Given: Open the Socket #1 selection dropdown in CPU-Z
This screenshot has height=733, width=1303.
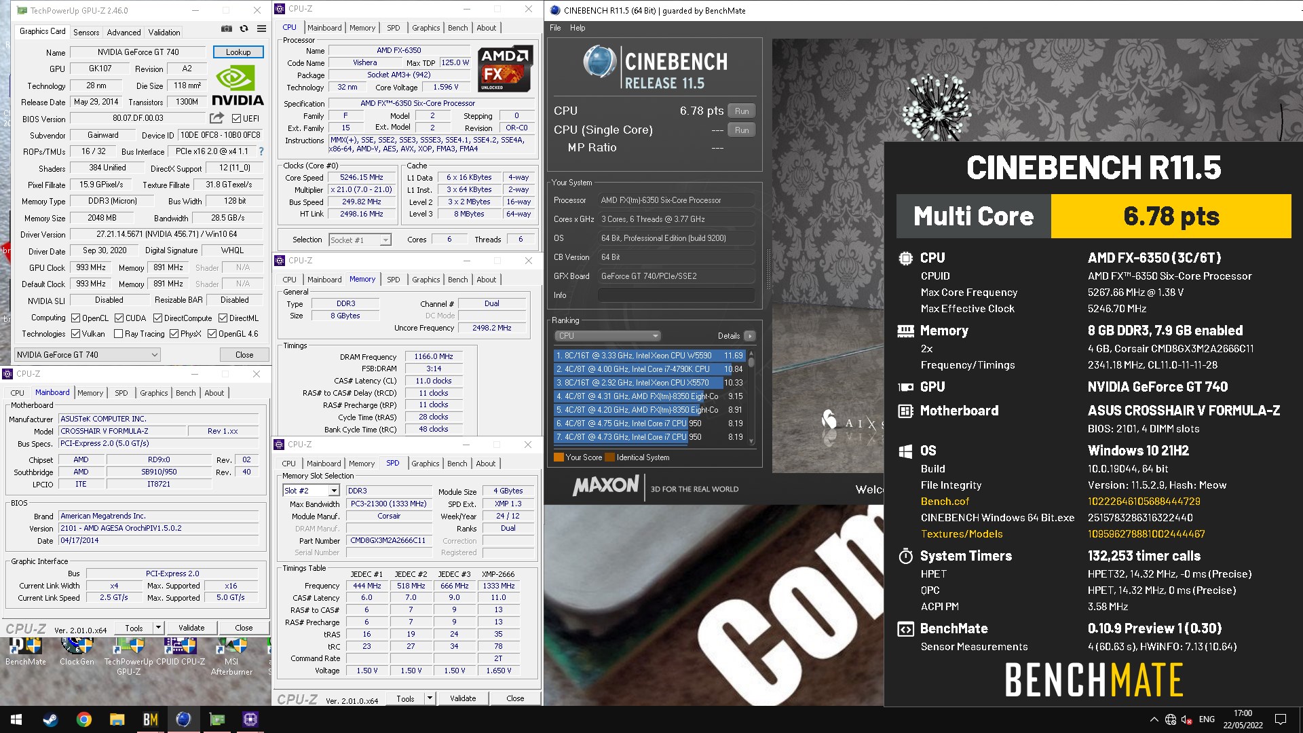Looking at the screenshot, I should (360, 240).
